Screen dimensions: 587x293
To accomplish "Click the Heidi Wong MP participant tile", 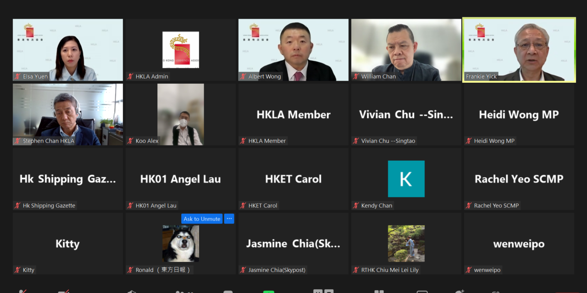I will 519,114.
